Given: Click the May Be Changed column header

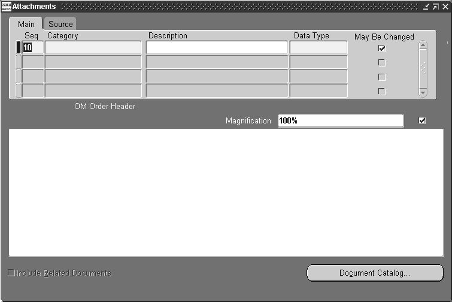Looking at the screenshot, I should (384, 37).
